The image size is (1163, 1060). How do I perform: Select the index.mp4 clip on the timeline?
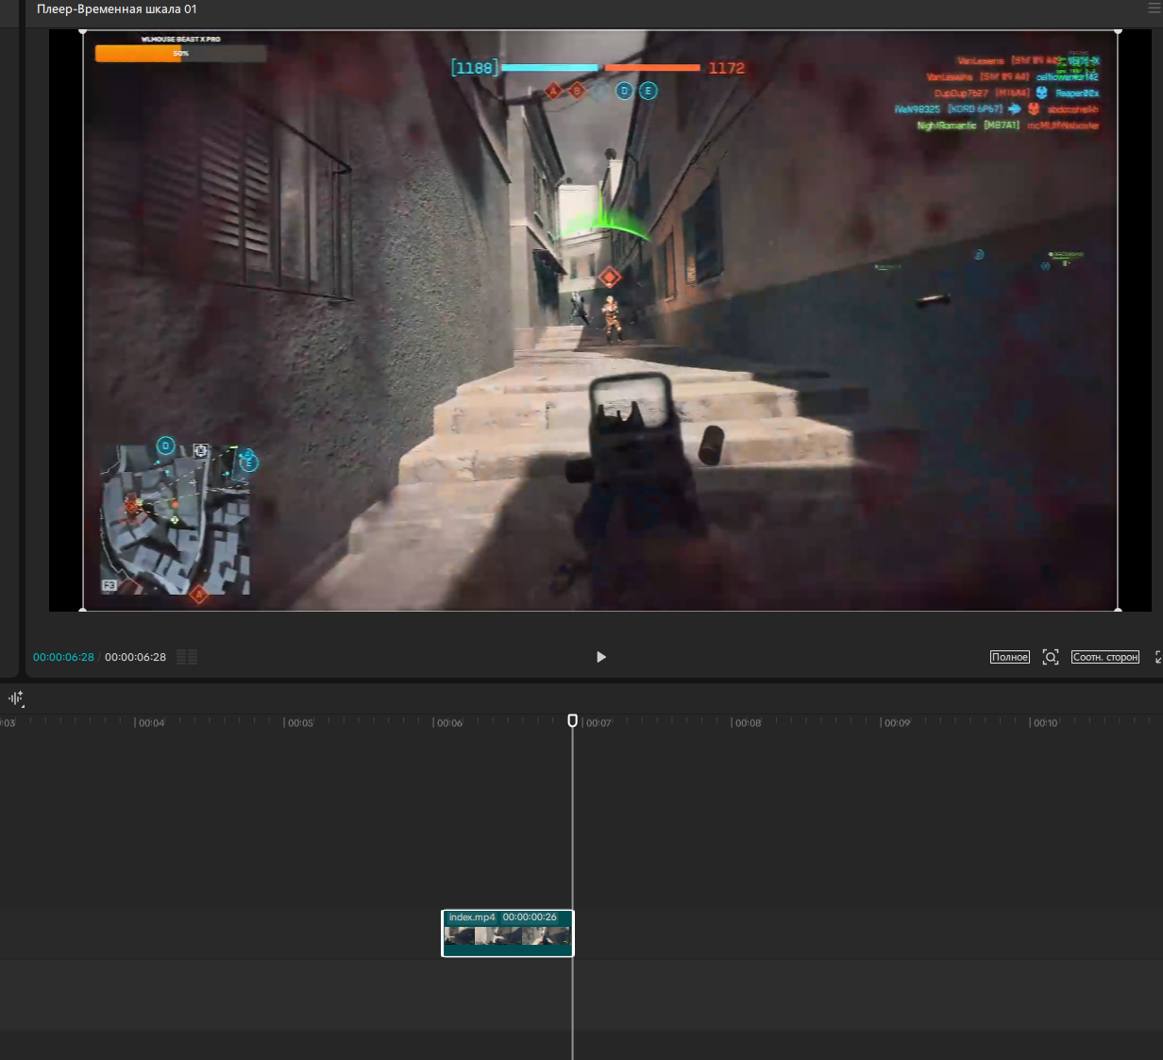pyautogui.click(x=508, y=933)
